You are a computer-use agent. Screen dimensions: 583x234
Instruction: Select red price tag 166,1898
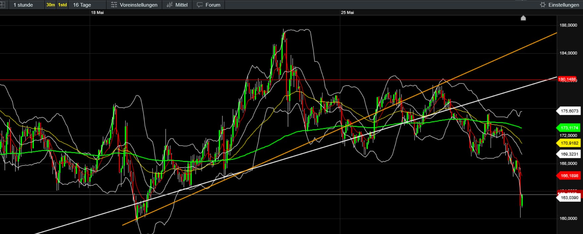(x=569, y=176)
